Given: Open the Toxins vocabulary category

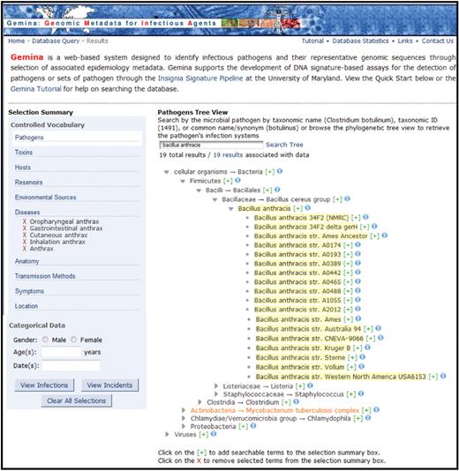Looking at the screenshot, I should coord(24,153).
